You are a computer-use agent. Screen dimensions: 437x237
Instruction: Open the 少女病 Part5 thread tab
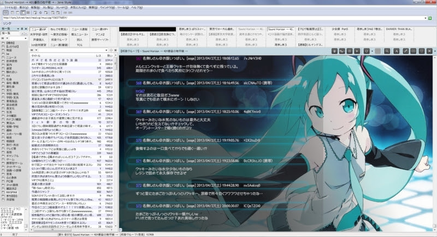coord(340,29)
